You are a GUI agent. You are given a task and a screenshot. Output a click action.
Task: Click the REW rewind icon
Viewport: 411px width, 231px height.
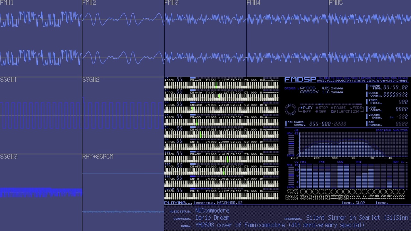tap(320, 112)
